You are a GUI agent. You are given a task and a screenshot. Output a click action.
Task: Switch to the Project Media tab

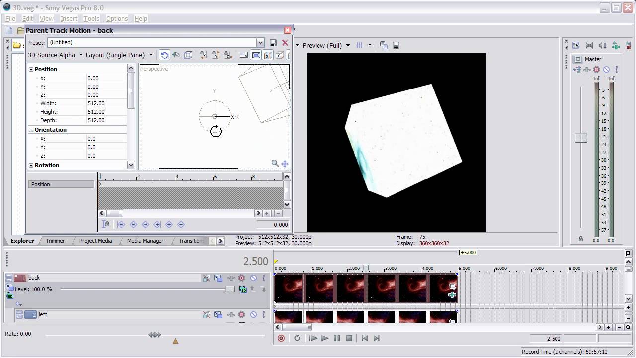click(x=95, y=241)
